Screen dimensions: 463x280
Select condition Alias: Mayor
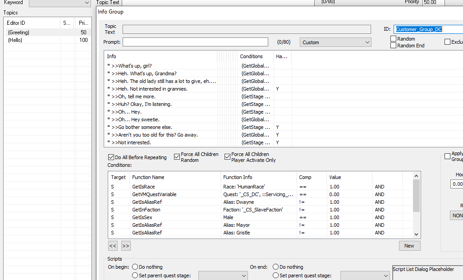click(x=261, y=225)
